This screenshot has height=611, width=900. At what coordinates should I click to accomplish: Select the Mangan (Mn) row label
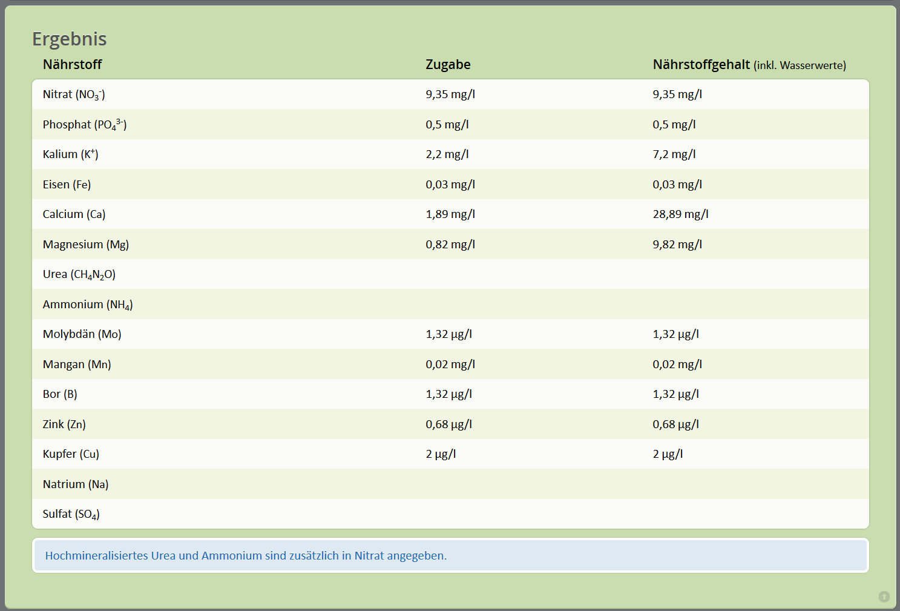point(77,364)
